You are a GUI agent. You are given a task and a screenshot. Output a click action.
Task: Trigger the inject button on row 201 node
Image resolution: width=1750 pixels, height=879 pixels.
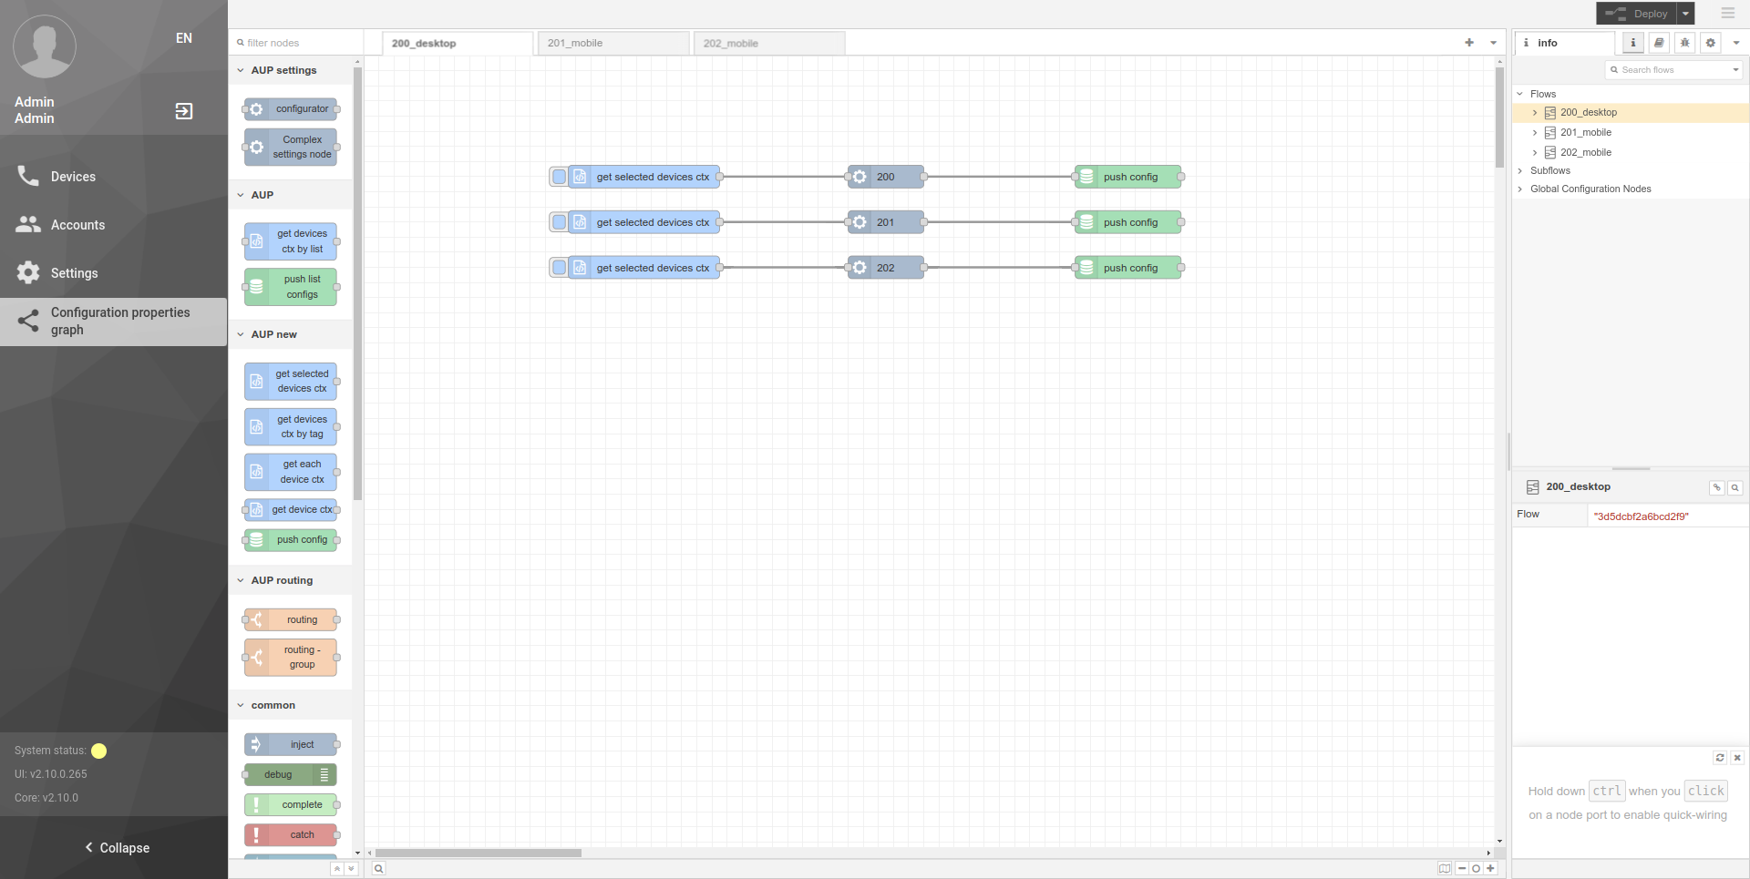pos(559,222)
